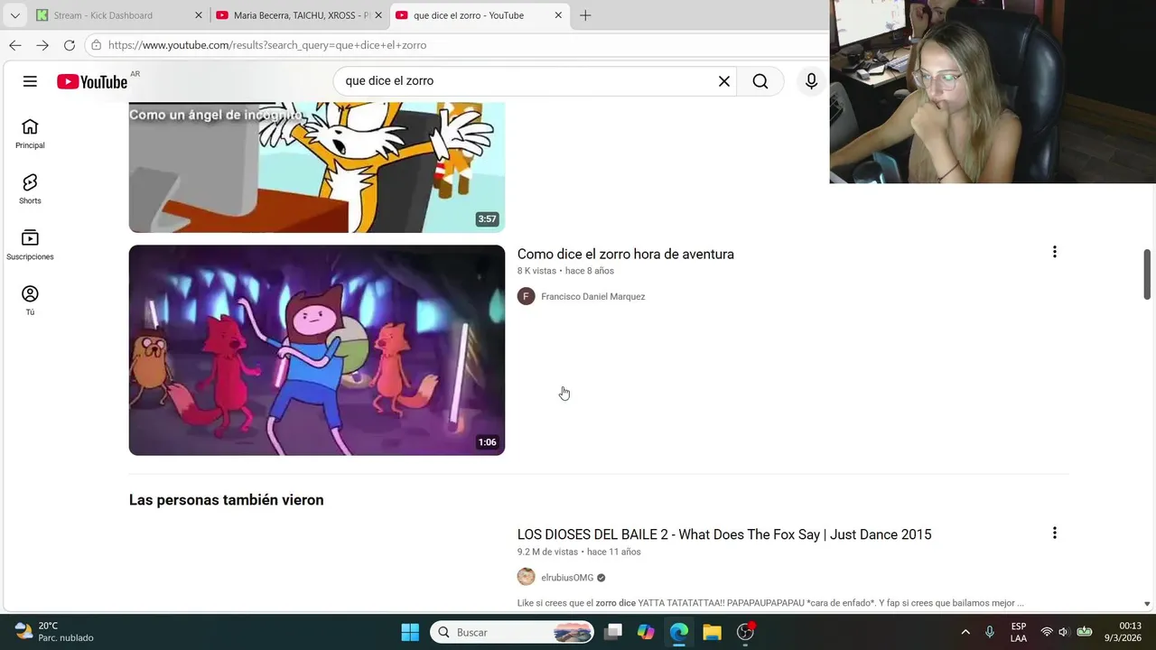
Task: Open a new browser tab
Action: [x=585, y=15]
